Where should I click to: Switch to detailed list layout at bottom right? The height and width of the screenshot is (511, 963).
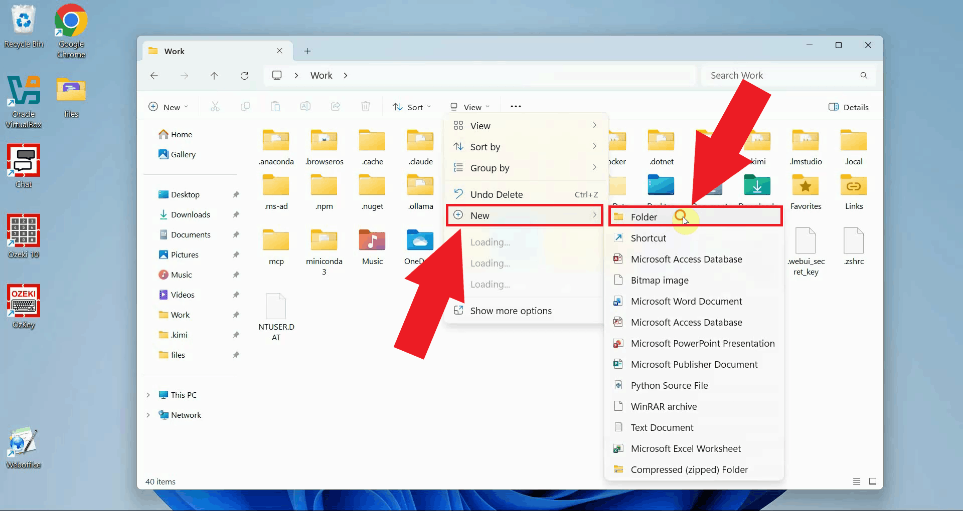click(x=856, y=481)
